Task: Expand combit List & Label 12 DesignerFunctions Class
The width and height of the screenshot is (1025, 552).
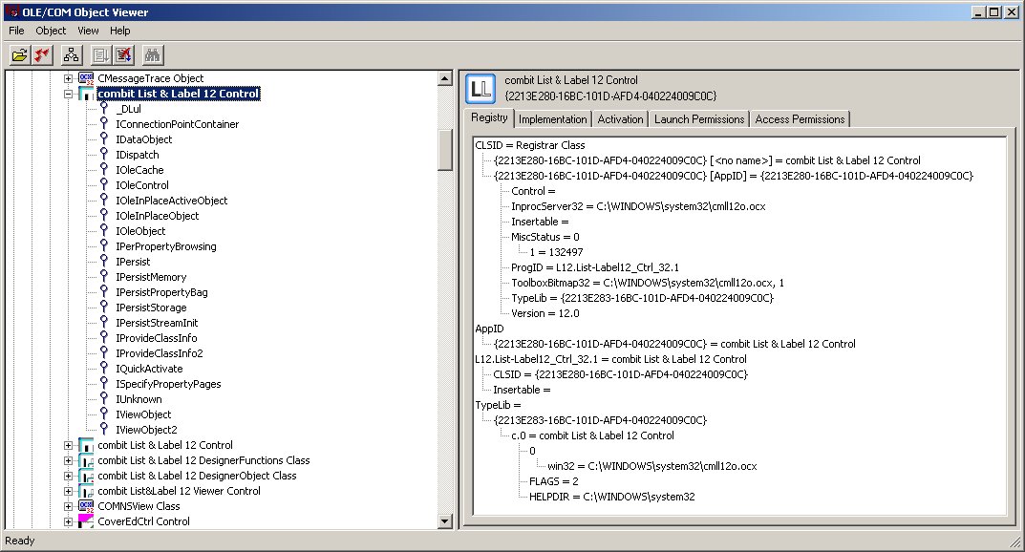Action: [x=68, y=460]
